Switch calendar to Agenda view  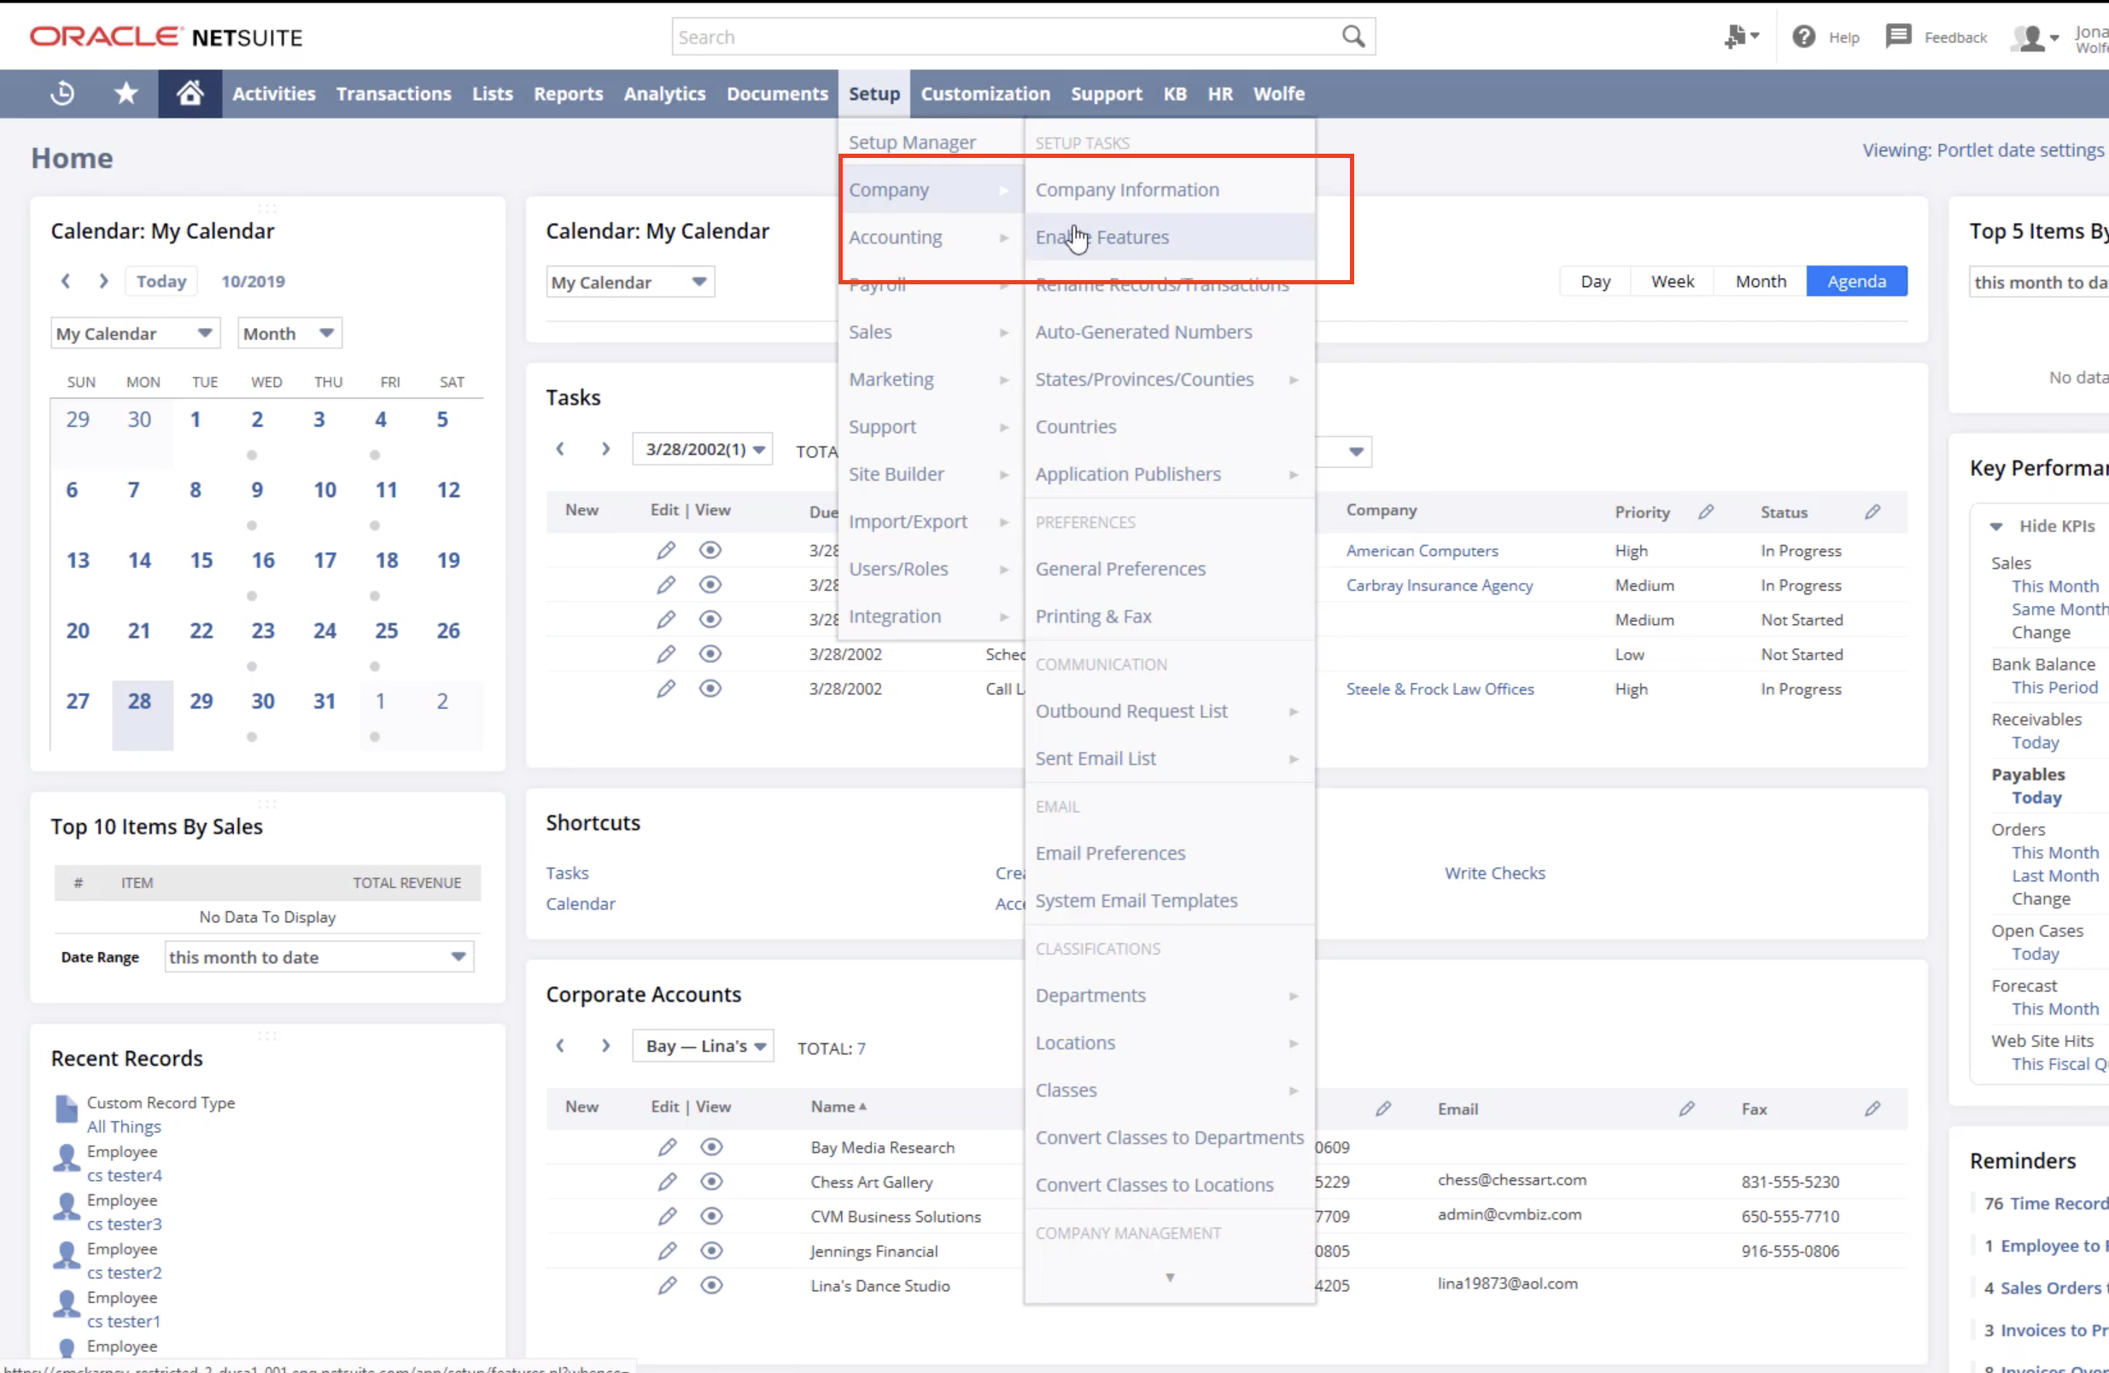click(1855, 281)
